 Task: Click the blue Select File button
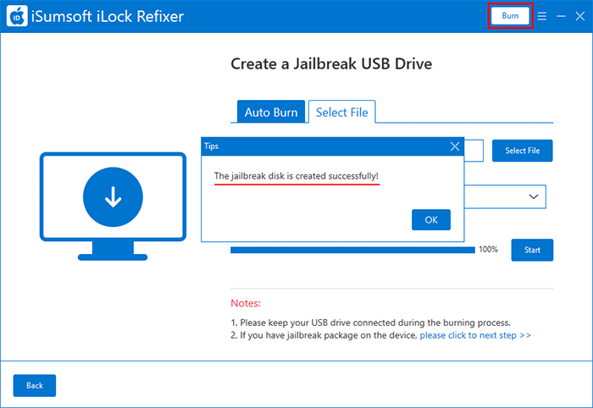pos(523,151)
